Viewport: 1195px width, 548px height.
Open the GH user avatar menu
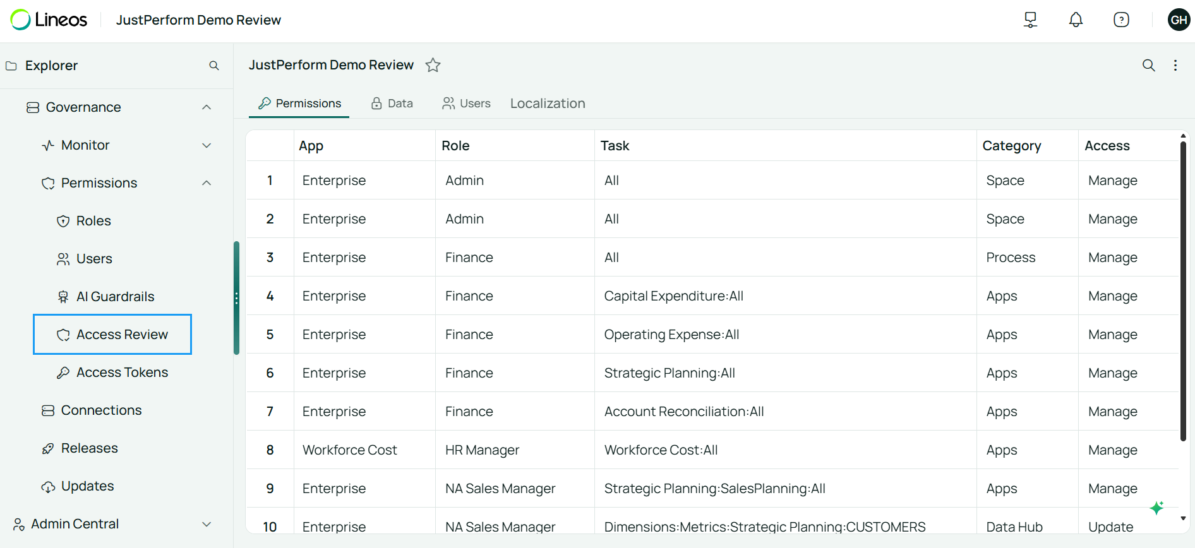(x=1179, y=20)
